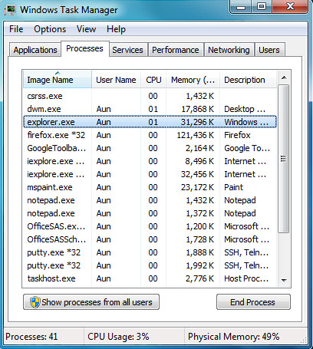Viewport: 313px width, 349px height.
Task: Close the Task Manager window
Action: click(290, 6)
